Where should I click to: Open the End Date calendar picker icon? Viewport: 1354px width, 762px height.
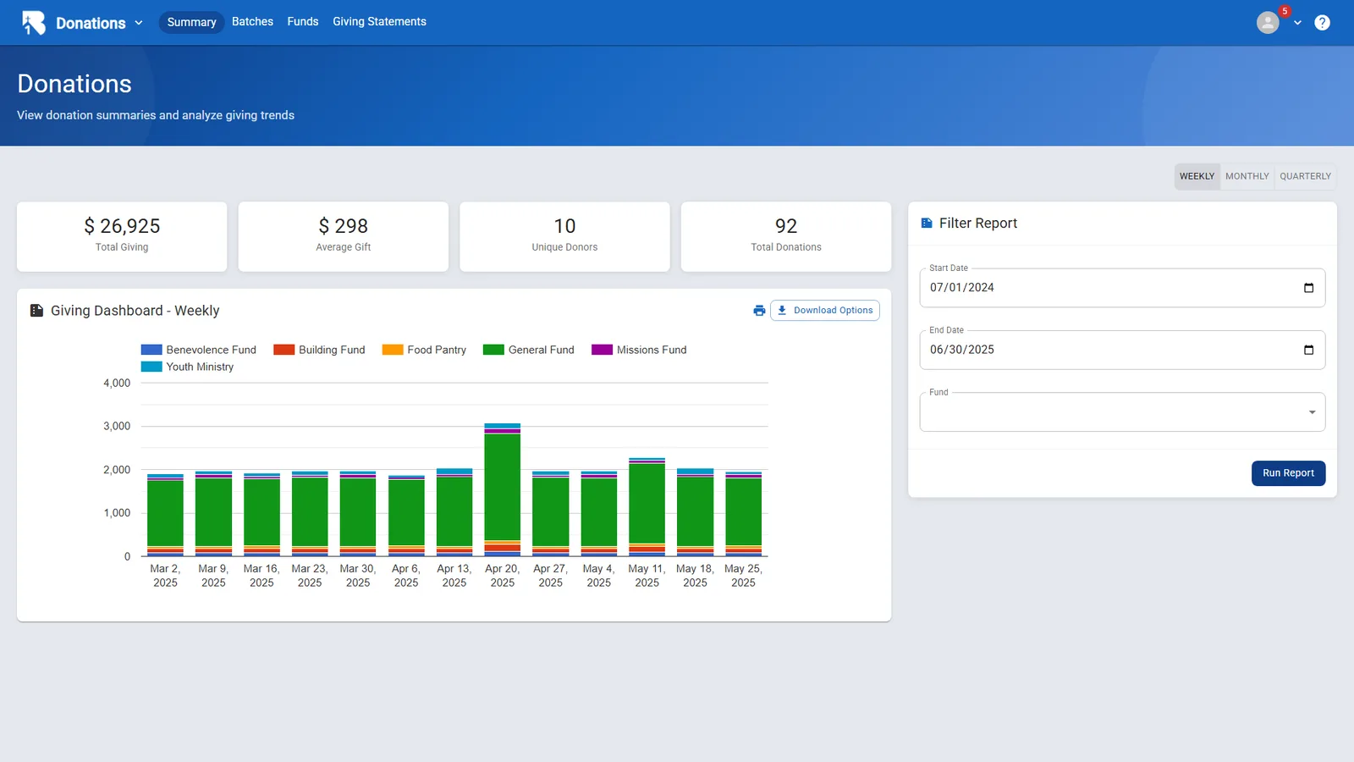click(x=1308, y=350)
